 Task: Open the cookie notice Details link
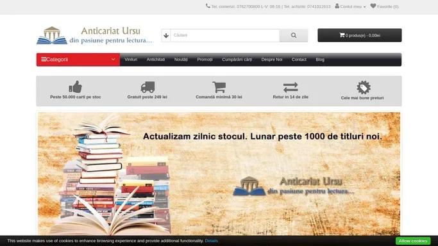(x=211, y=241)
